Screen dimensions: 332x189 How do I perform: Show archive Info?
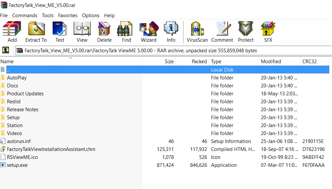tap(171, 28)
